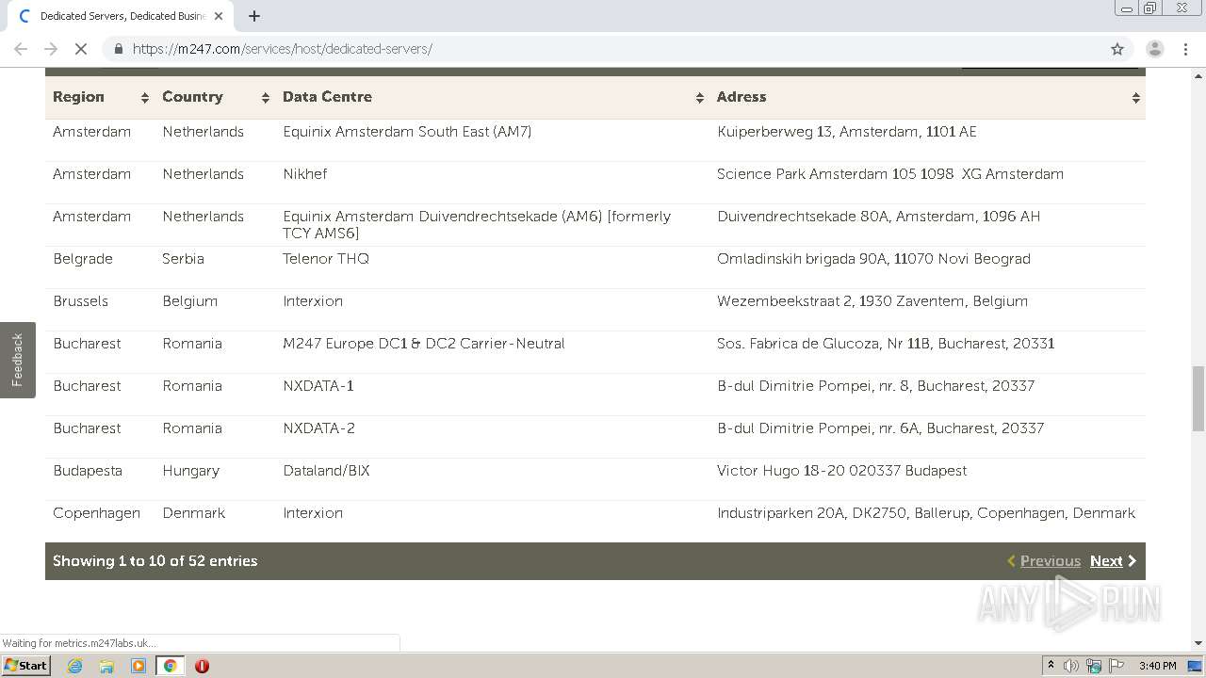Close the Dedicated Servers tab
The image size is (1206, 678).
tap(219, 16)
